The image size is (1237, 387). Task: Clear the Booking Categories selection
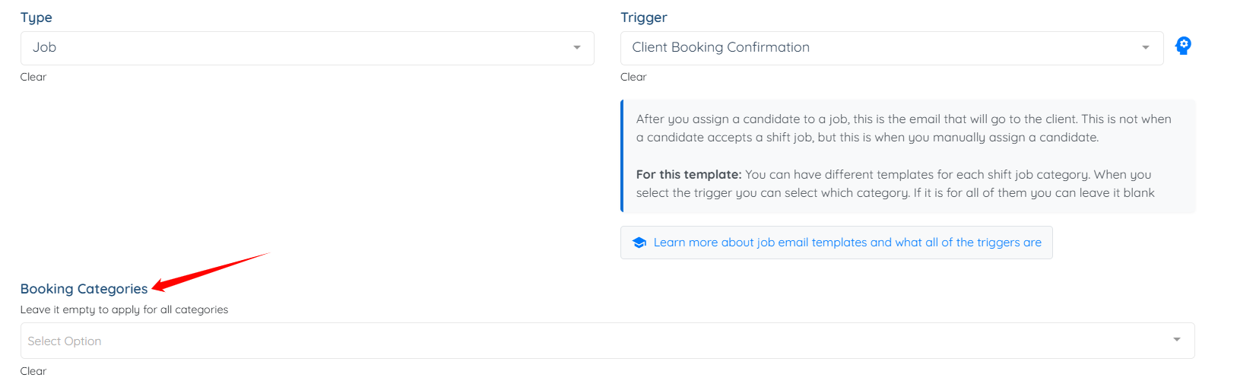tap(33, 371)
